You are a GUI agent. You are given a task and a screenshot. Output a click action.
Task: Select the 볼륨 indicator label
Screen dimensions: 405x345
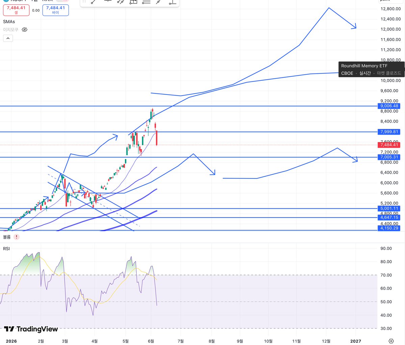[7, 237]
